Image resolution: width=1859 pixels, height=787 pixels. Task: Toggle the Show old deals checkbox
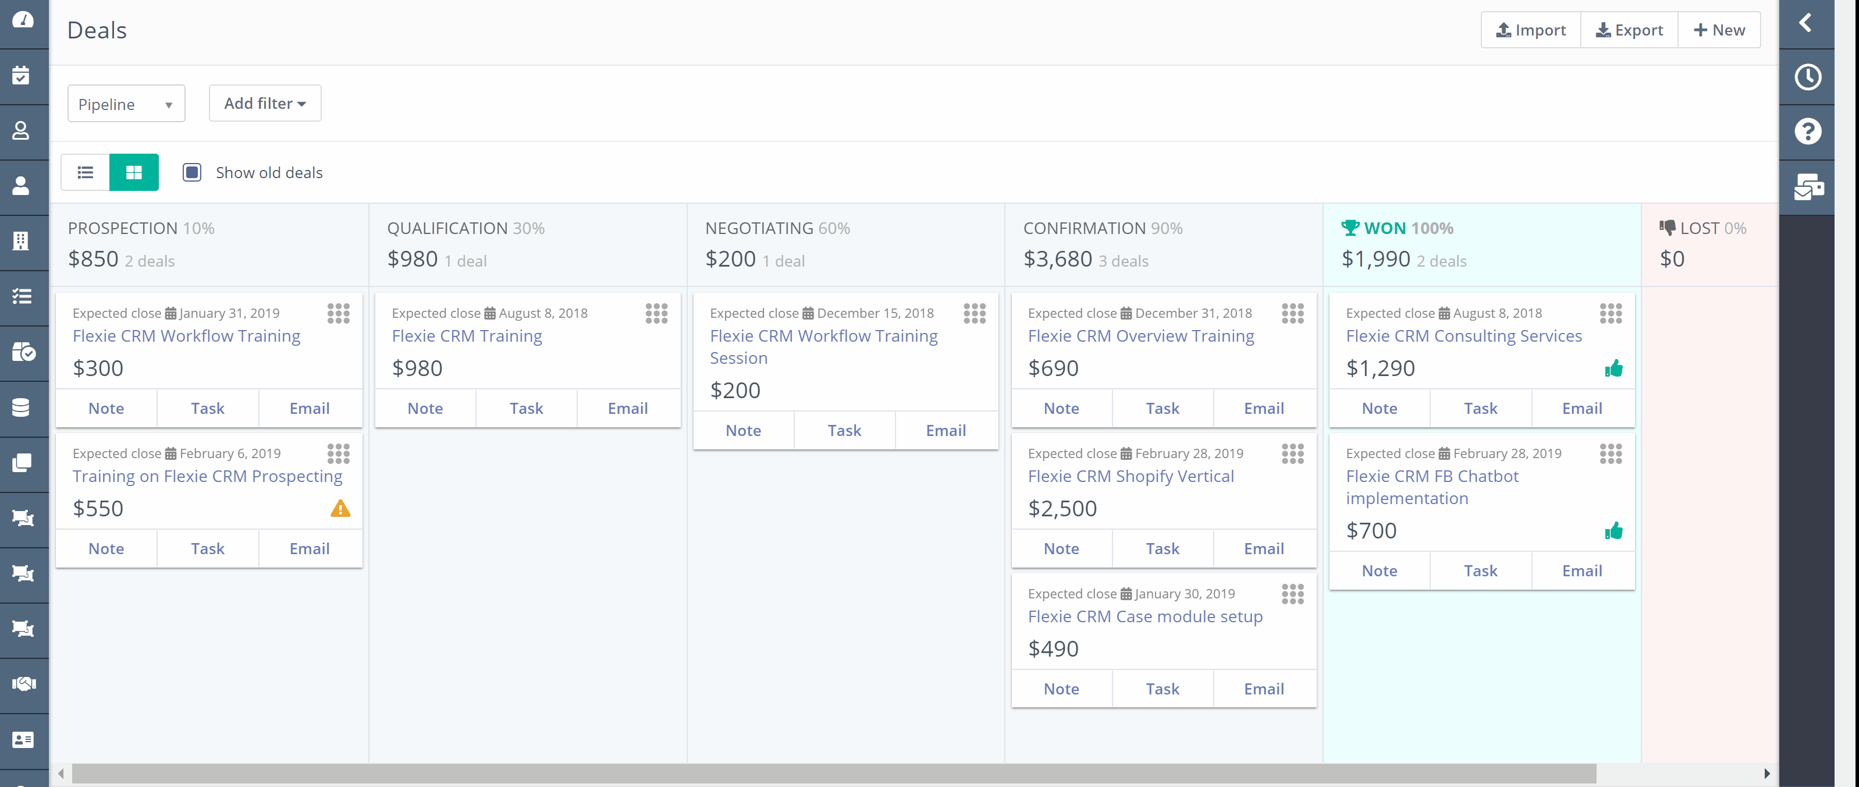[x=192, y=172]
